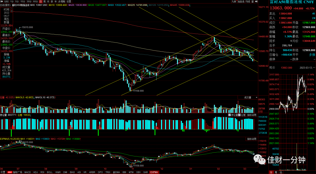This screenshot has height=174, width=316.
Task: Click the small circle icon beside the time panel
Action: click(x=11, y=11)
